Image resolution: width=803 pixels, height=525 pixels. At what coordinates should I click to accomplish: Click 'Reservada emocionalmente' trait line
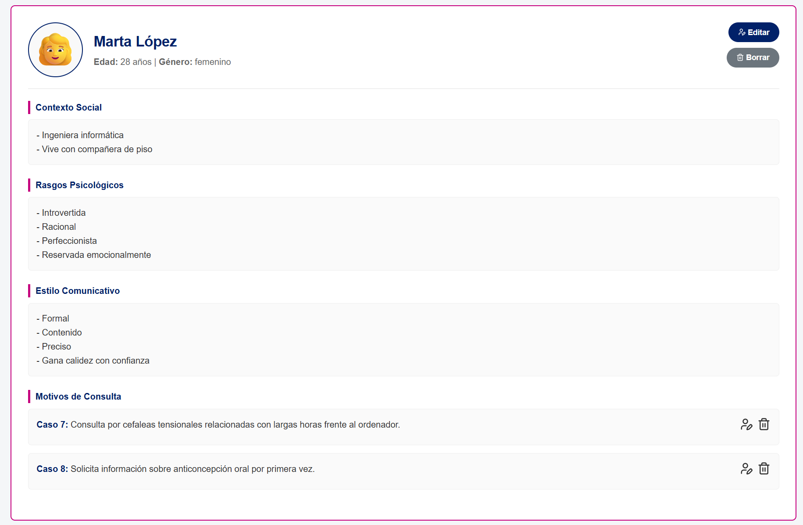[x=94, y=255]
